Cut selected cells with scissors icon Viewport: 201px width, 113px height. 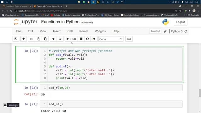tap(31, 39)
